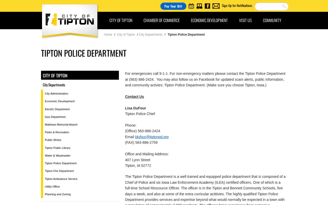The width and height of the screenshot is (328, 205).
Task: Open the Chamber of Commerce menu
Action: pyautogui.click(x=162, y=20)
